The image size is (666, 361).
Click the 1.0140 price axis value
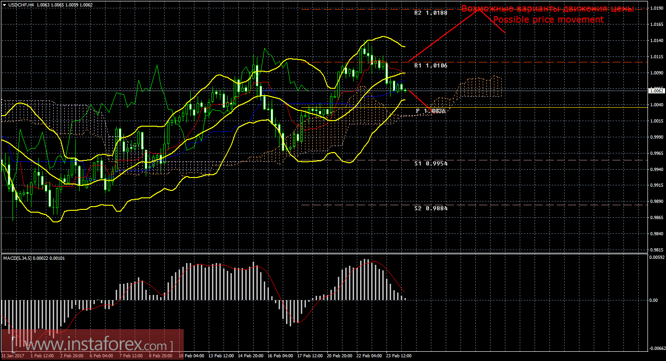pos(657,41)
